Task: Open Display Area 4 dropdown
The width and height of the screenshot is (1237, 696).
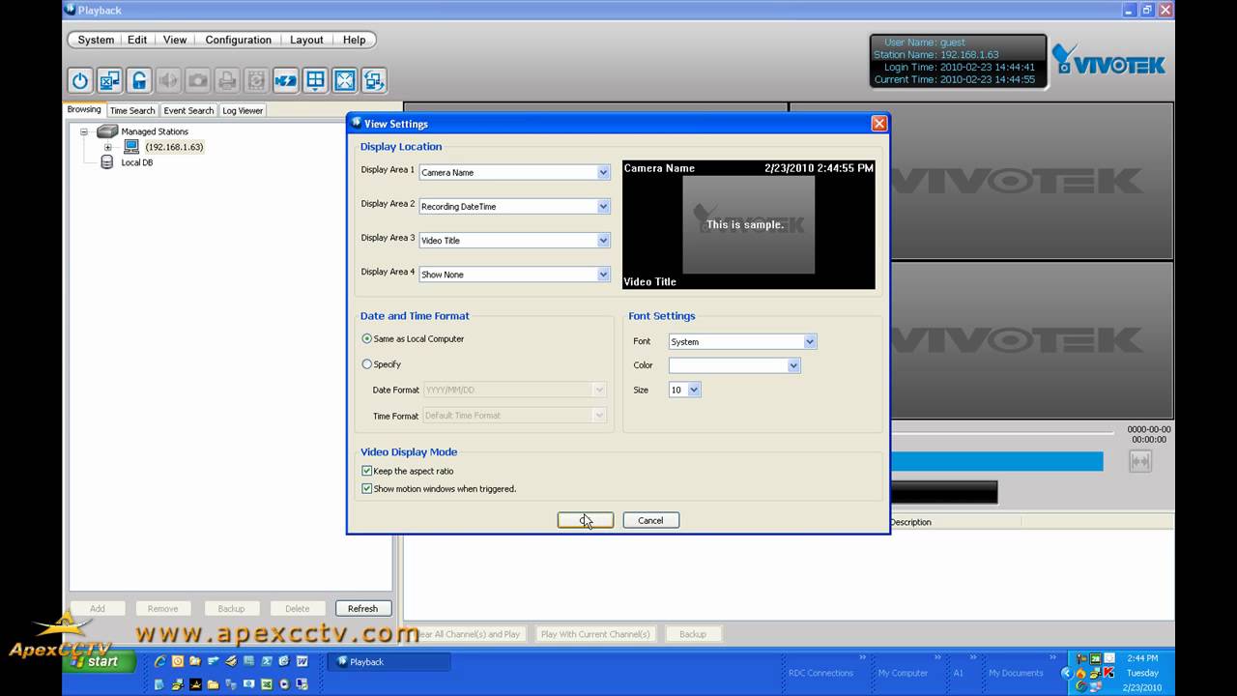Action: pos(603,275)
